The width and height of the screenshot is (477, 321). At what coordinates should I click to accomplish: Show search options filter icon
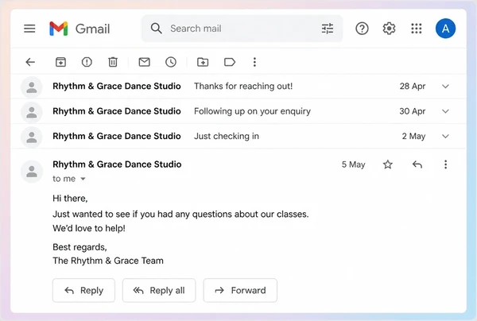(328, 29)
